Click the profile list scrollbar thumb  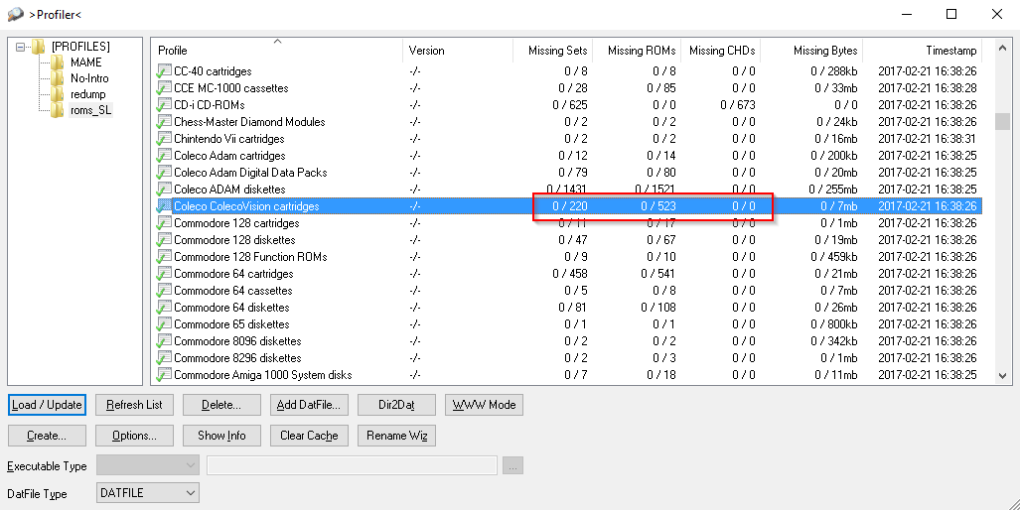pyautogui.click(x=1002, y=122)
